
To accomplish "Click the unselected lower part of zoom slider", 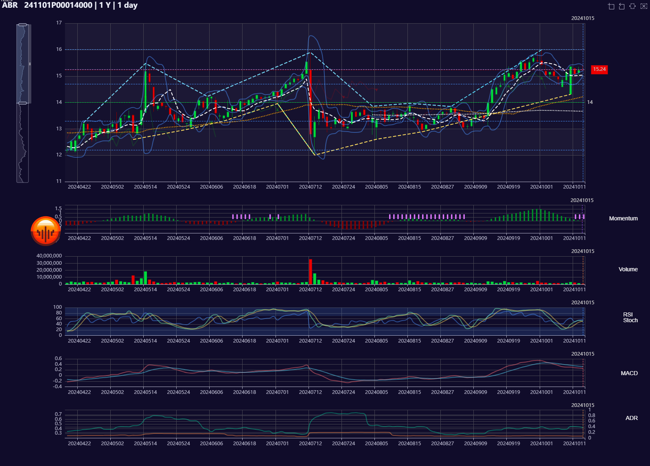I will tap(23, 143).
